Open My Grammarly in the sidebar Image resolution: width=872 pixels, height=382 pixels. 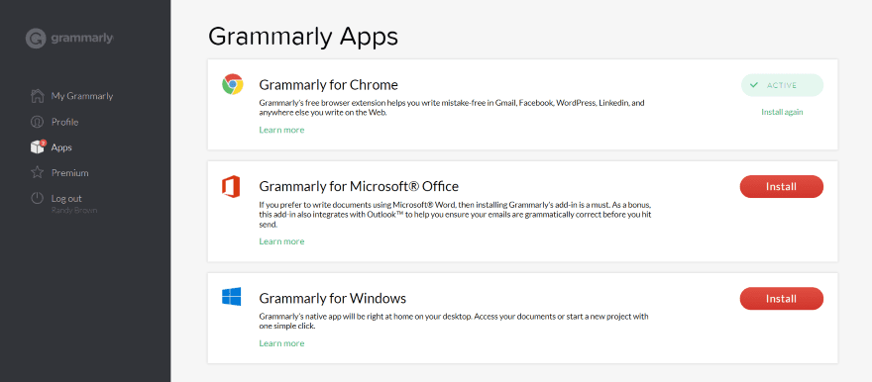tap(81, 96)
